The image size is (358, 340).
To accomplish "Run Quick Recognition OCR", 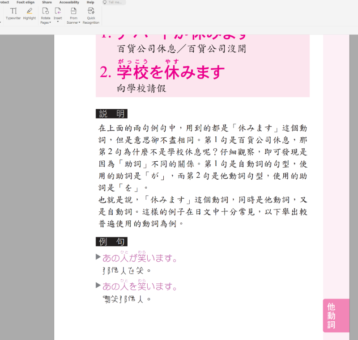I will pyautogui.click(x=91, y=11).
